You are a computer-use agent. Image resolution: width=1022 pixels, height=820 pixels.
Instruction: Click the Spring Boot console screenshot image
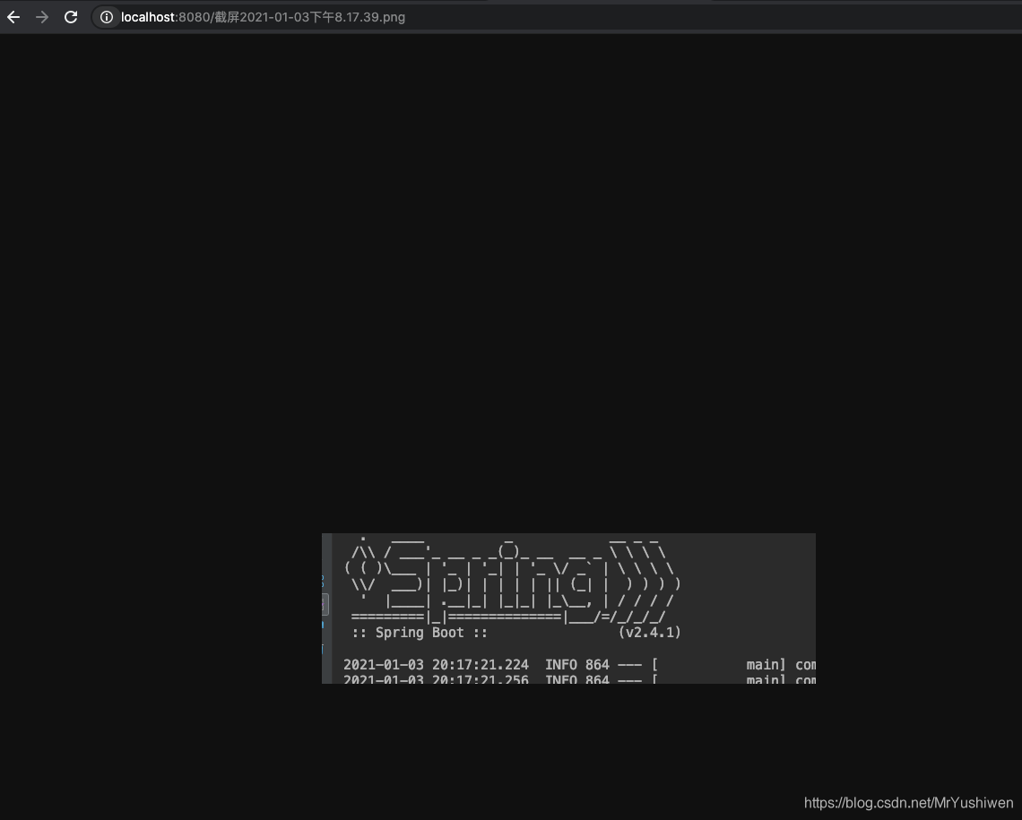(x=568, y=609)
